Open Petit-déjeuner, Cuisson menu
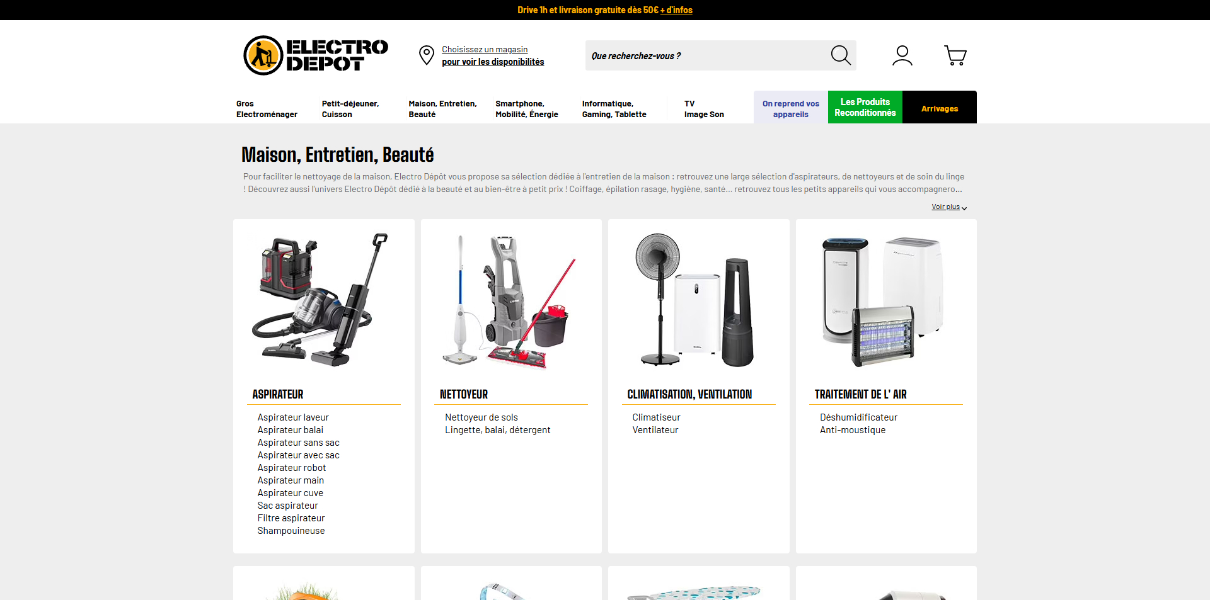 tap(350, 109)
